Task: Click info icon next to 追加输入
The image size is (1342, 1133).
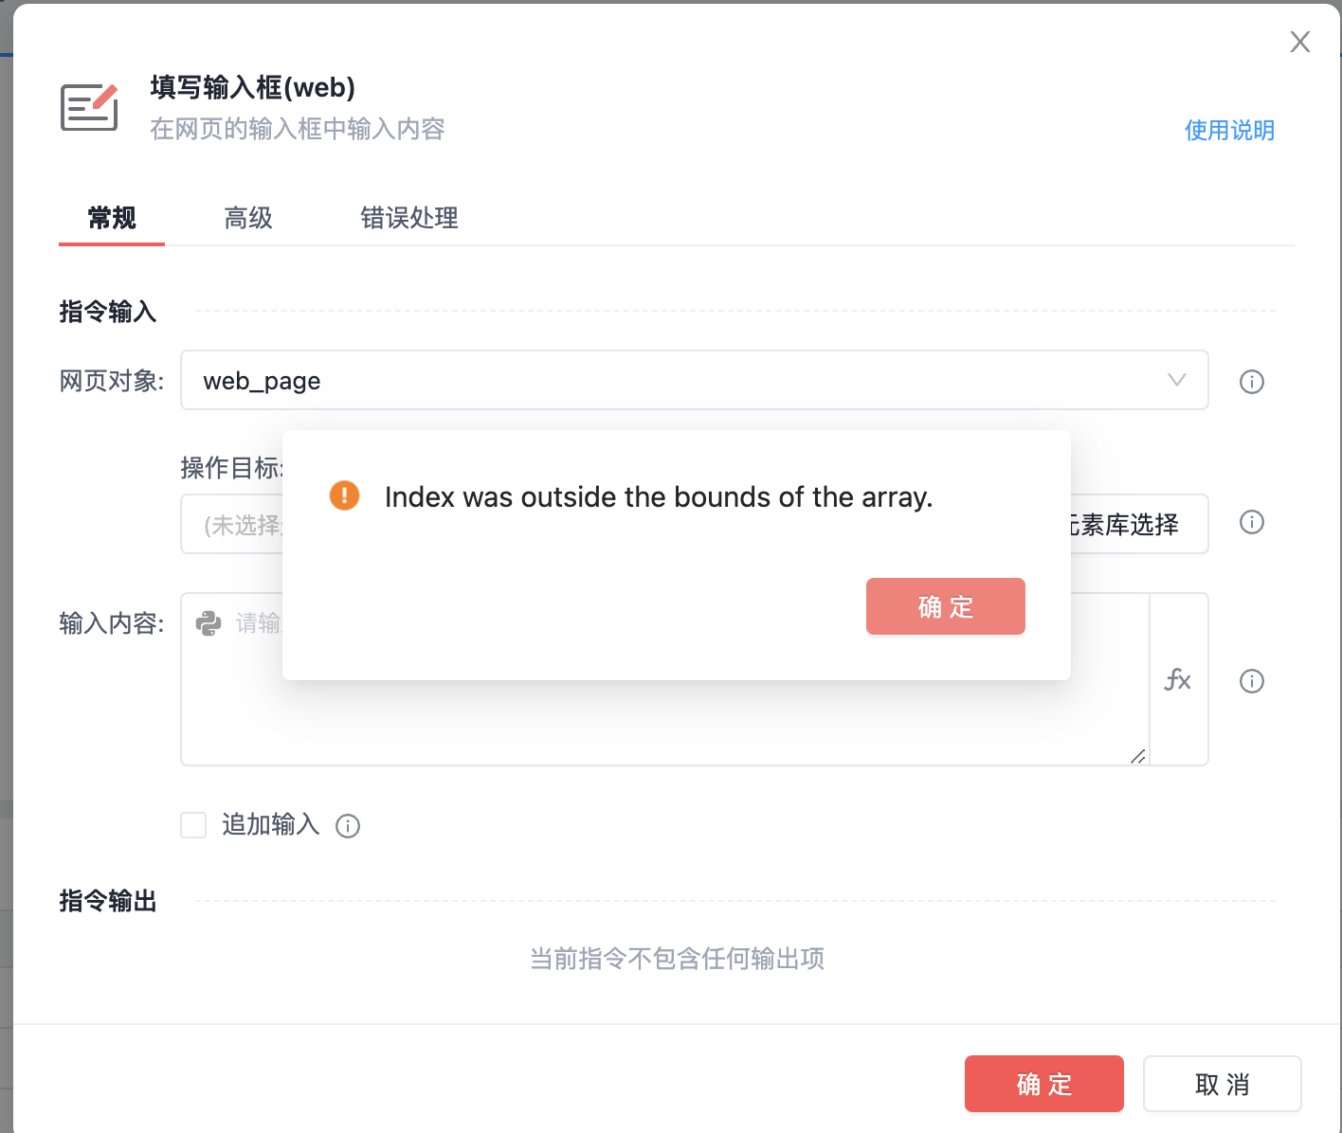Action: [348, 826]
